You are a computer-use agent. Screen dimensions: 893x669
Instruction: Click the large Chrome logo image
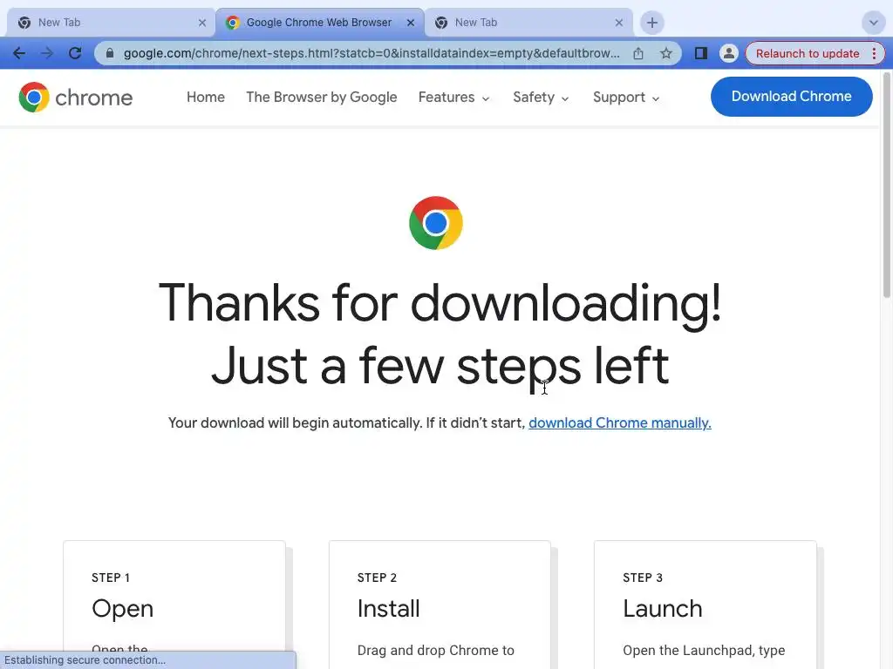(436, 223)
